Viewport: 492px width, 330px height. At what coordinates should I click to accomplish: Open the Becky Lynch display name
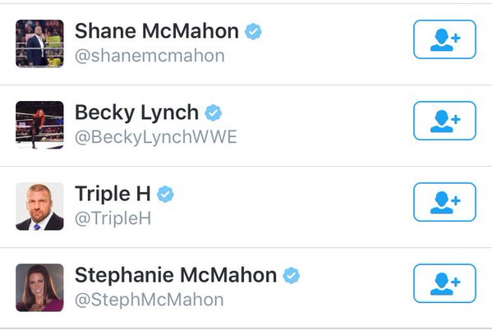tap(137, 113)
